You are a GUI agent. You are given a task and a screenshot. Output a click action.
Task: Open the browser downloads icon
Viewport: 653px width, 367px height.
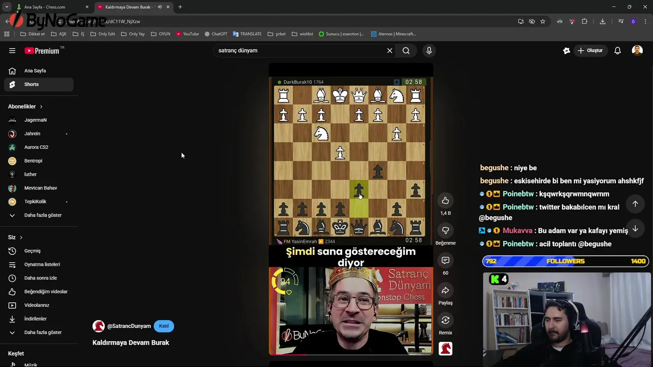coord(602,21)
